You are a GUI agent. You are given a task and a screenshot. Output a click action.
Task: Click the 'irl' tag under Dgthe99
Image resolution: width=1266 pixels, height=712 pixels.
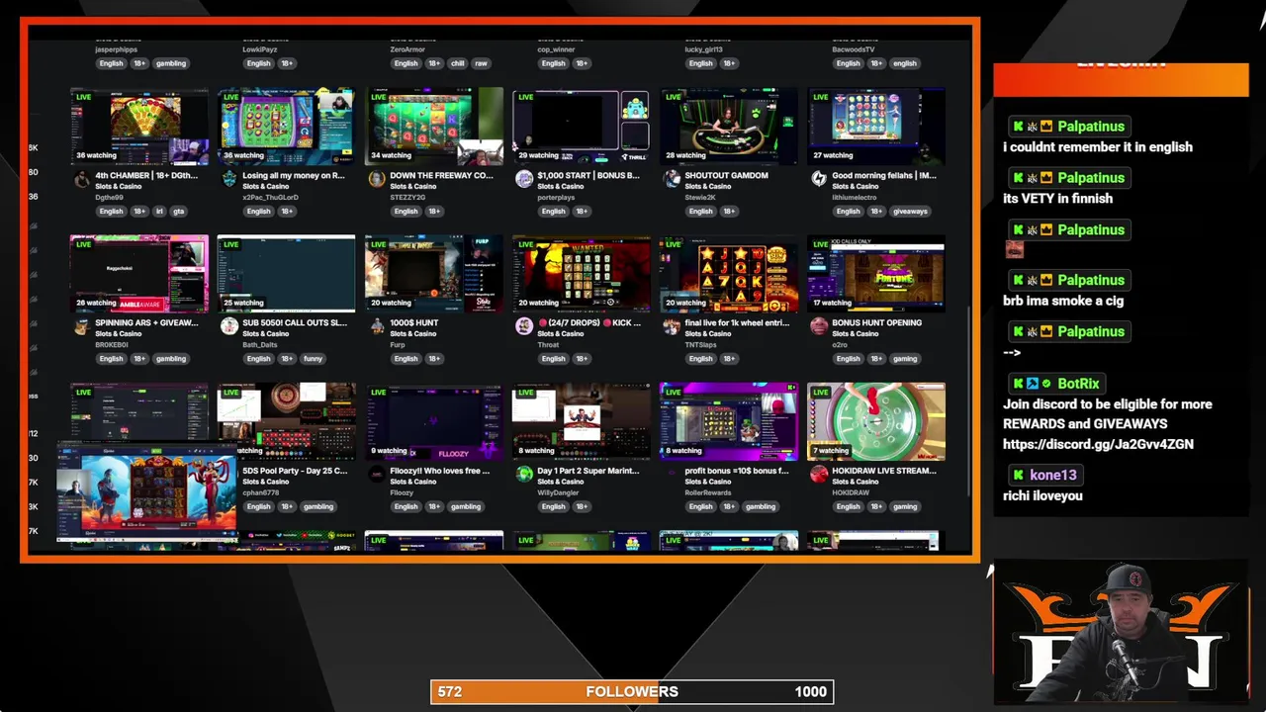pos(159,211)
